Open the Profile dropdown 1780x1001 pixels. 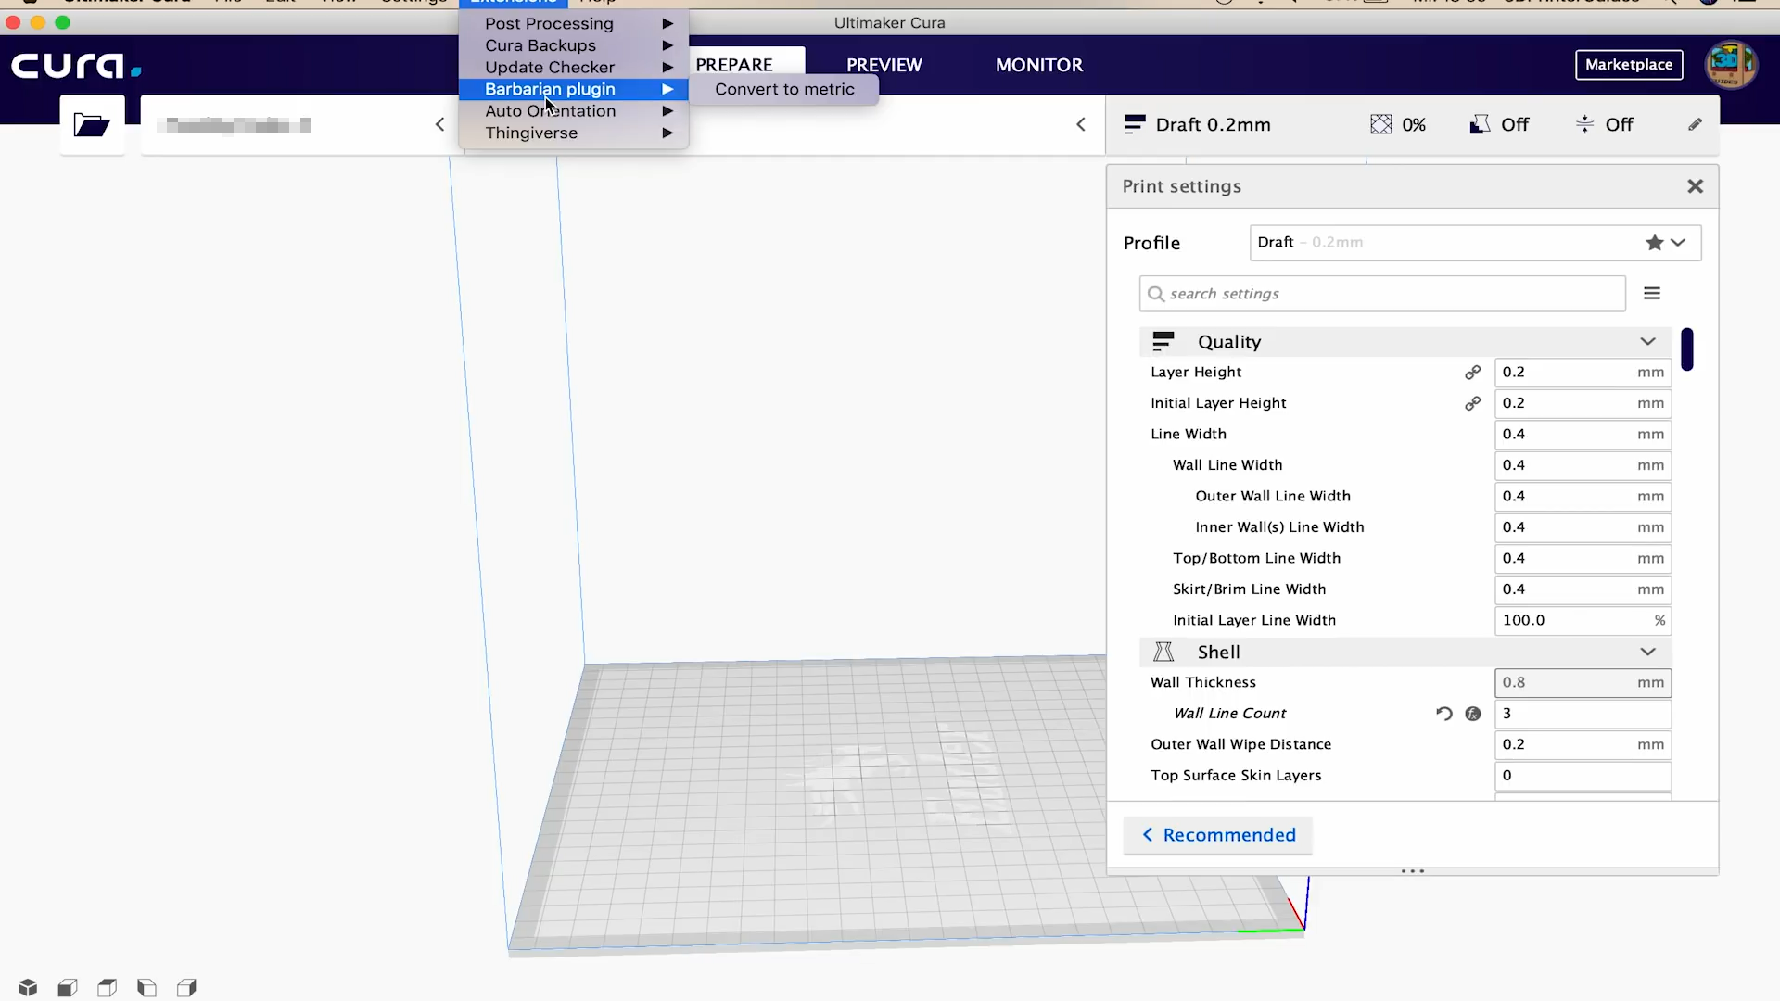click(1475, 243)
